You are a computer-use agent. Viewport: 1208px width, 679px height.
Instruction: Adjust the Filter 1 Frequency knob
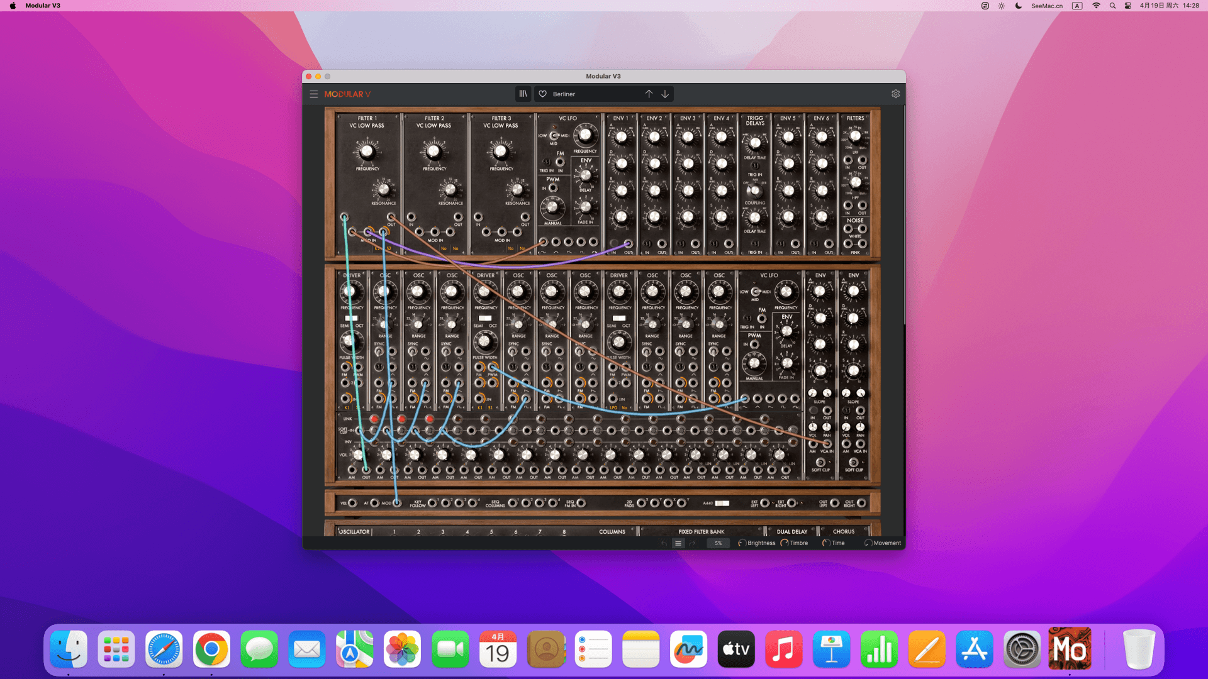(x=367, y=151)
